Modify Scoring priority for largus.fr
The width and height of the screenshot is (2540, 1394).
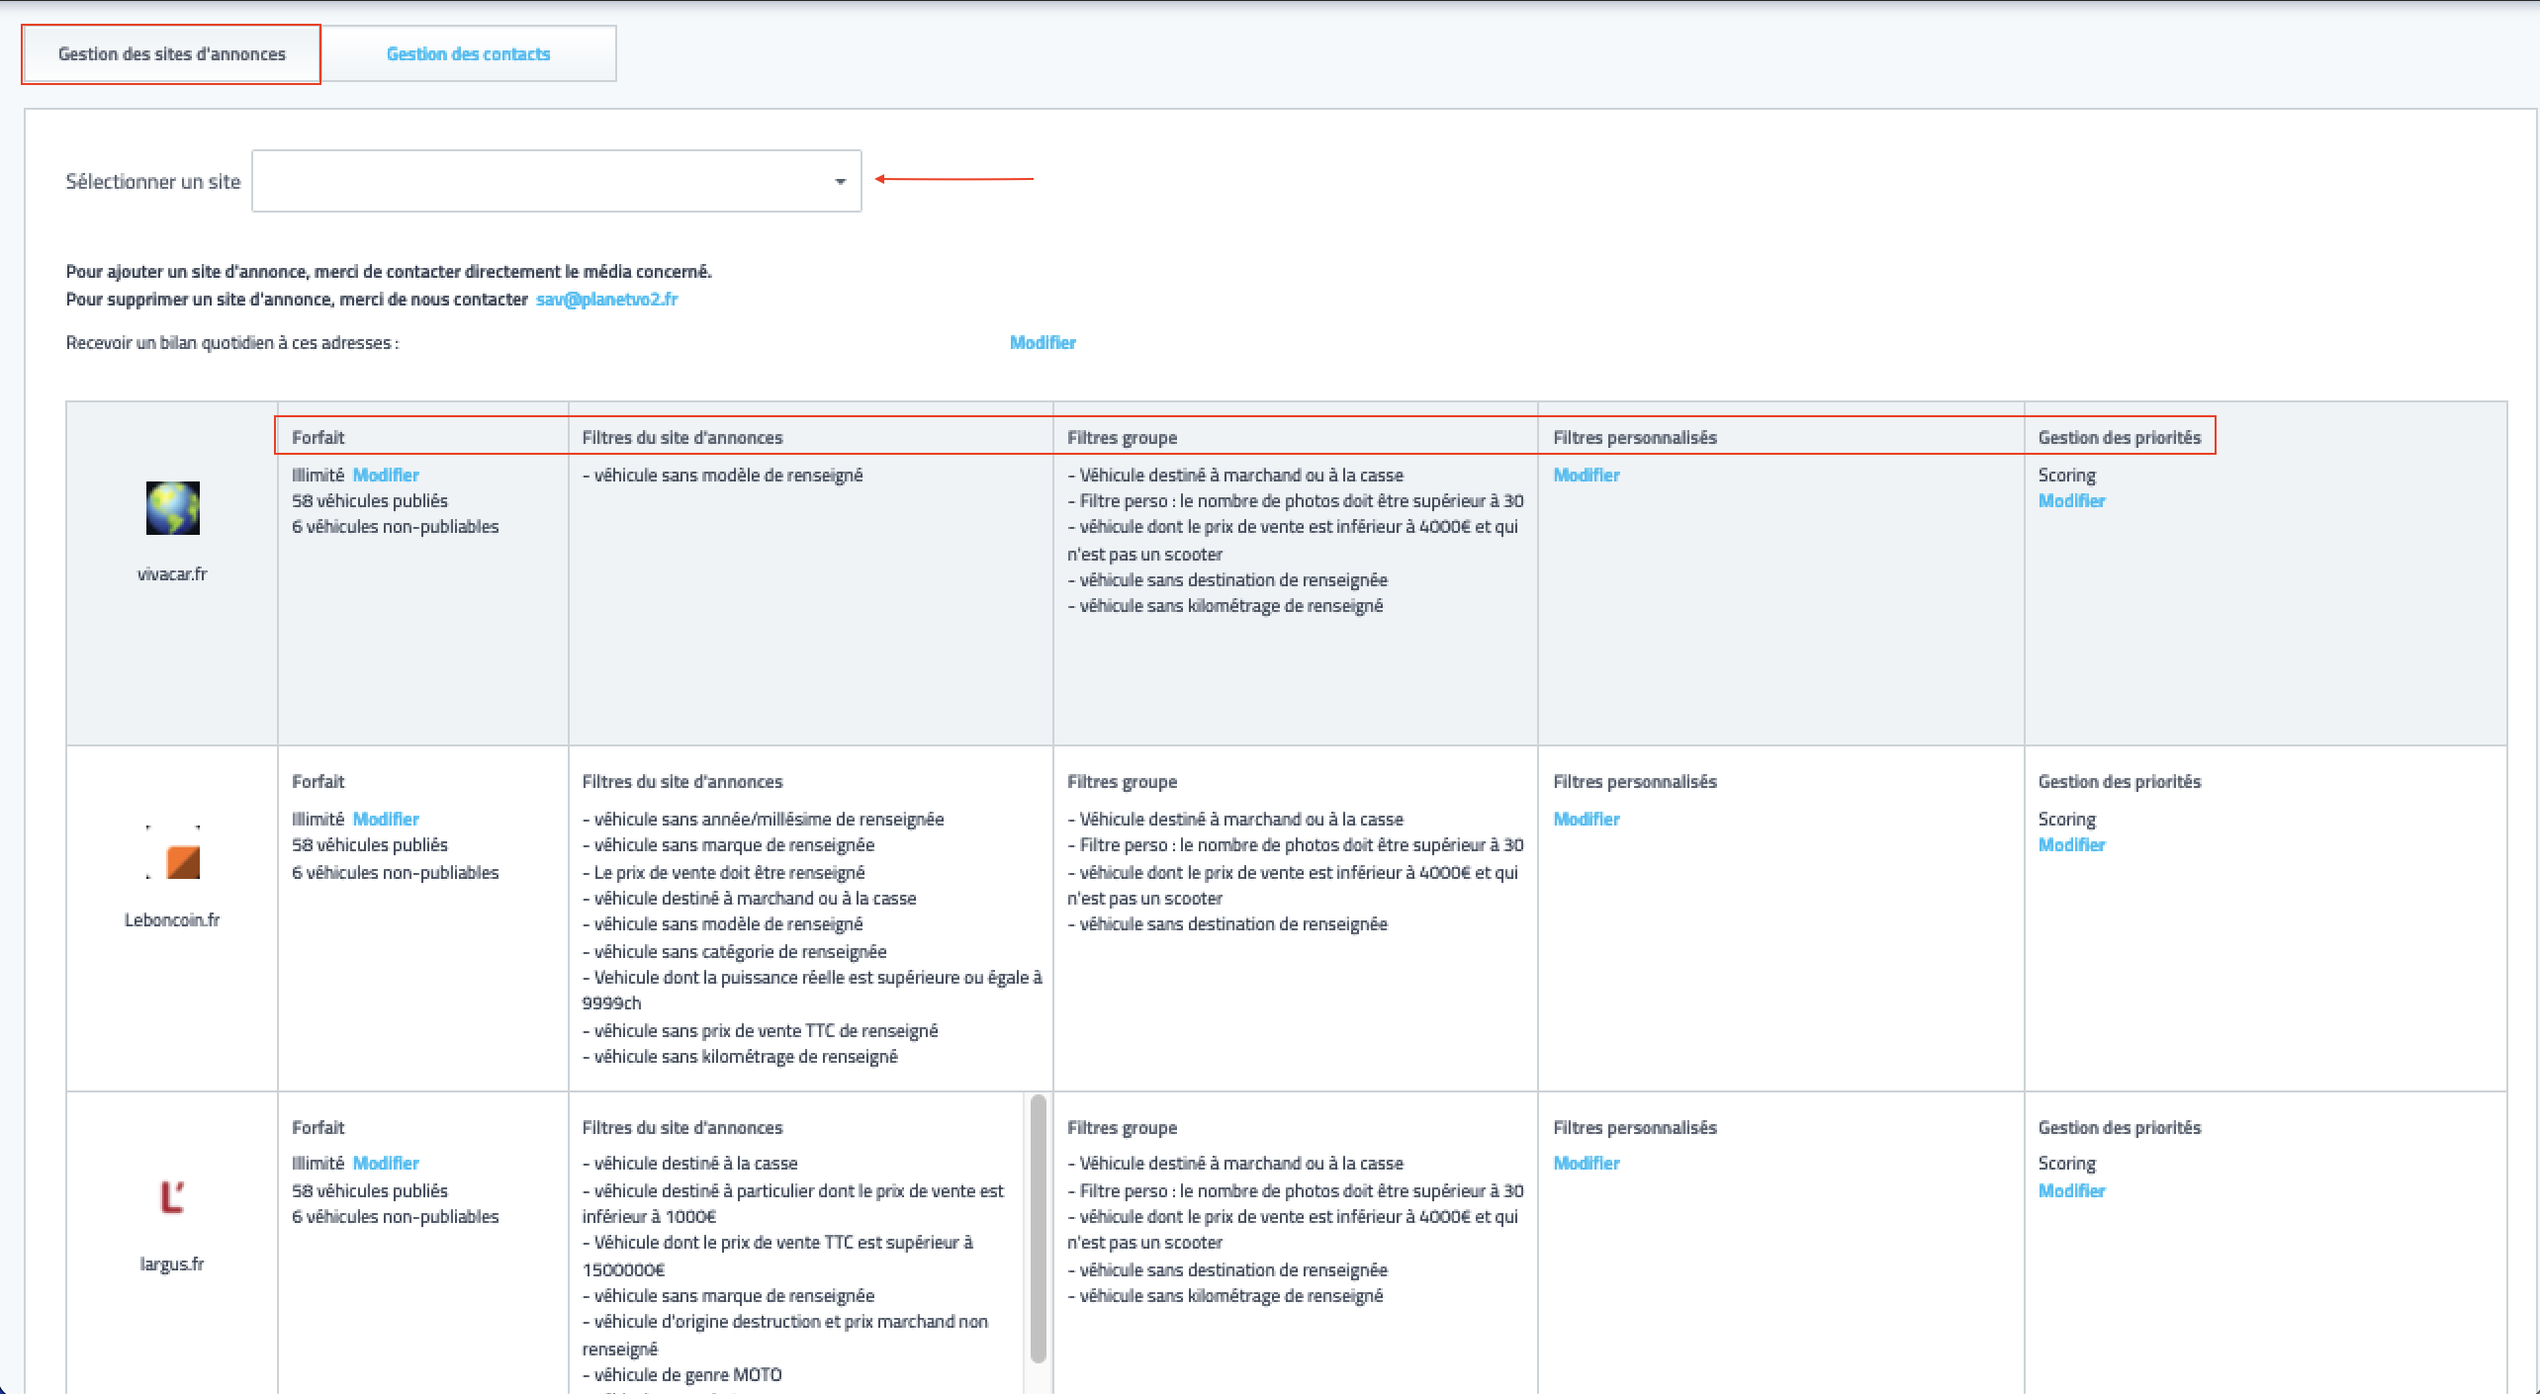tap(2072, 1191)
